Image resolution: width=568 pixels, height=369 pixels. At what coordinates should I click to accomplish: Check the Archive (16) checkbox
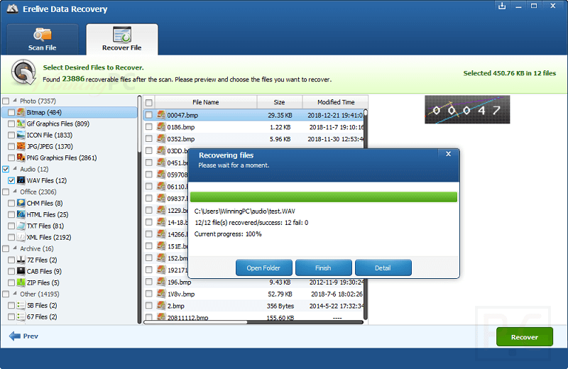6,249
